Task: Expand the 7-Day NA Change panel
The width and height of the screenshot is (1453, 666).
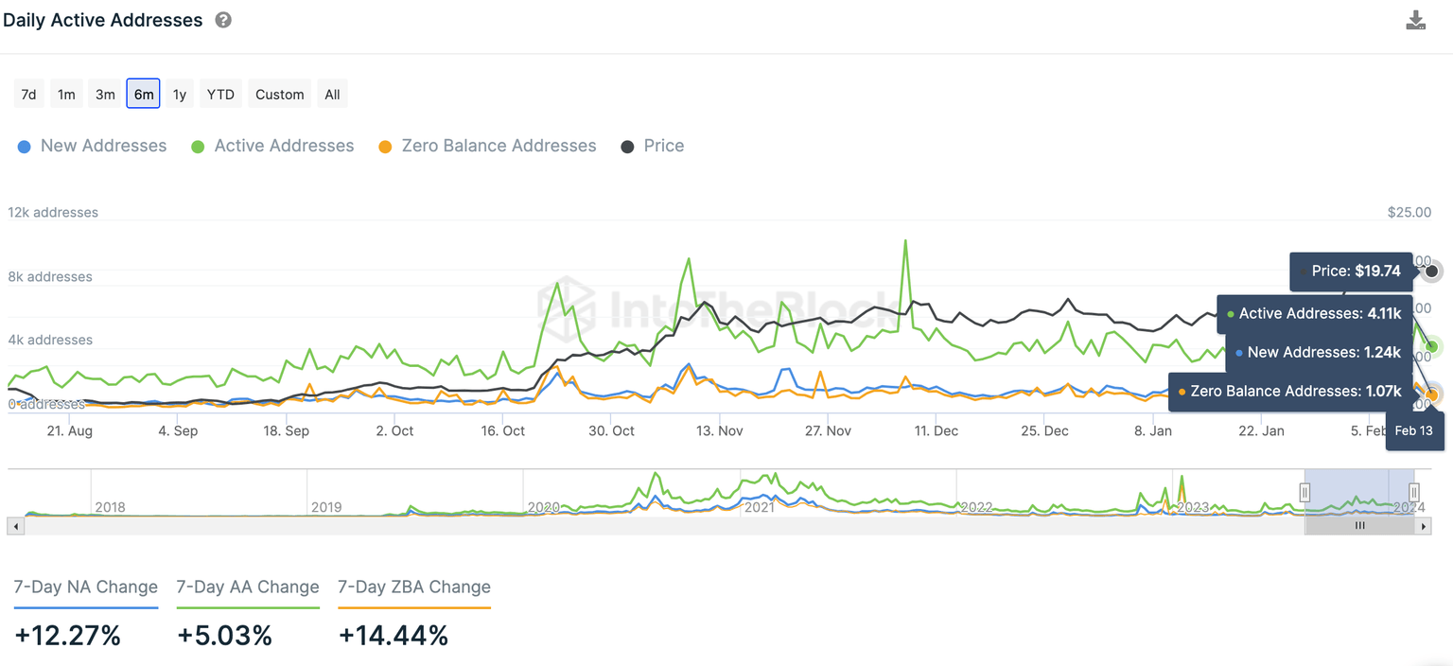Action: coord(85,587)
